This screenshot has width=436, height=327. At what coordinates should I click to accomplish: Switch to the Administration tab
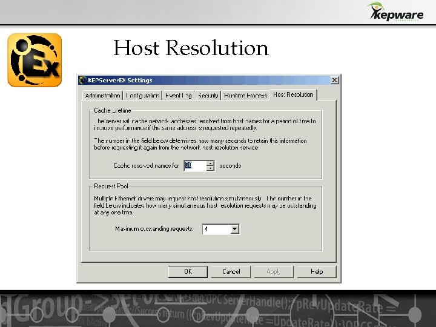pos(102,96)
